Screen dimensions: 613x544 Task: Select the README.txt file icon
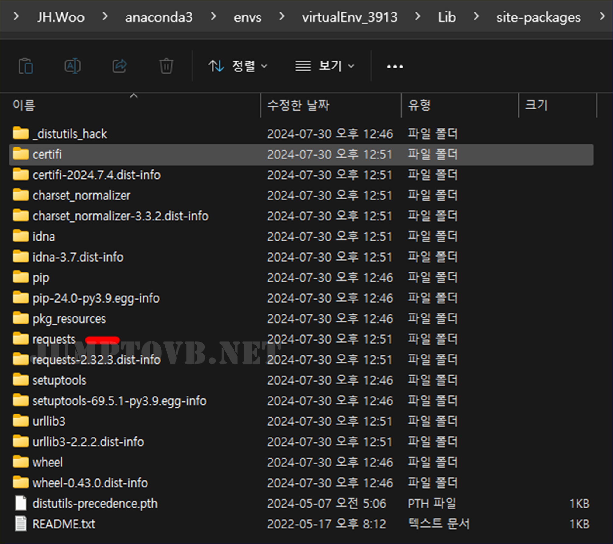tap(21, 524)
